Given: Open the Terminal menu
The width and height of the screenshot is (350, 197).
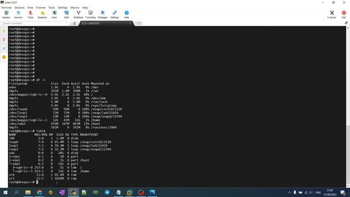Looking at the screenshot, I should point(6,8).
